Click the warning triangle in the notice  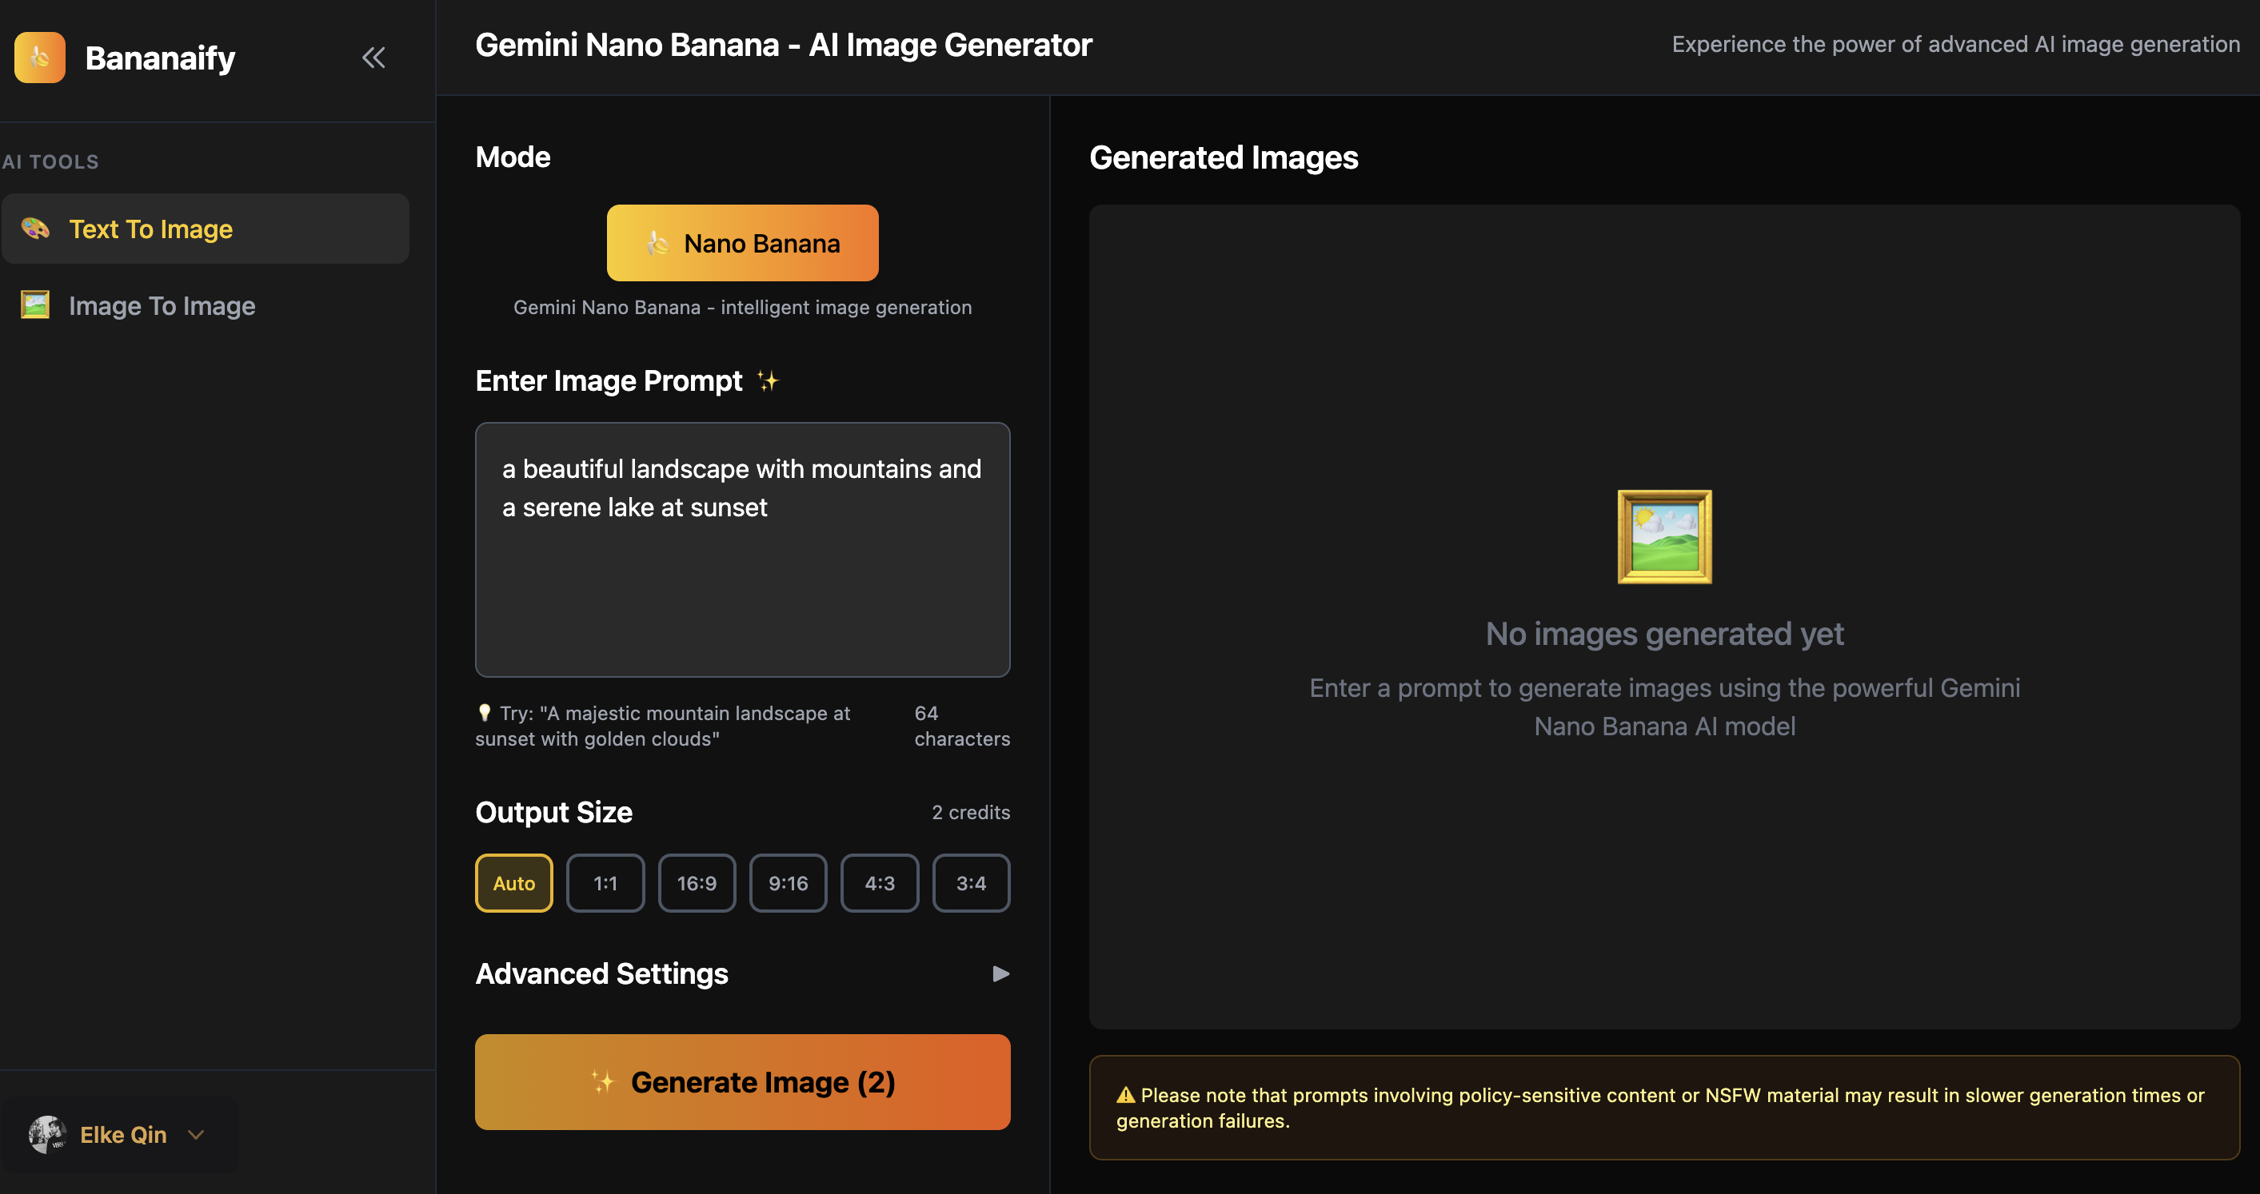[1126, 1095]
